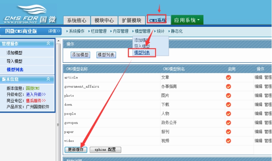
Task: Click enabled check icon for people row
Action: point(228,113)
